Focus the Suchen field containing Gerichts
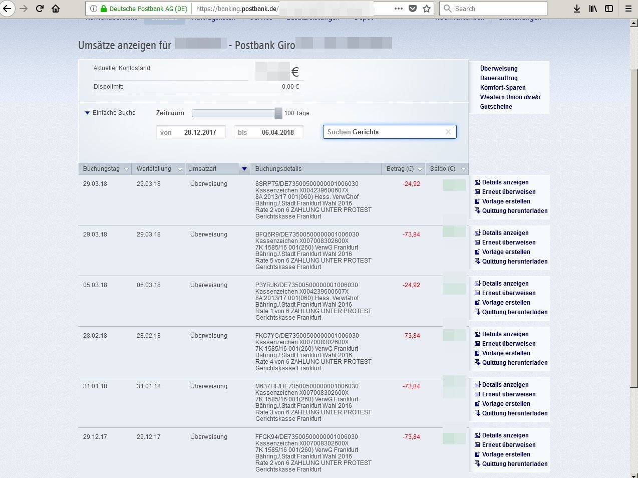Viewport: 638px width, 478px height. [390, 132]
